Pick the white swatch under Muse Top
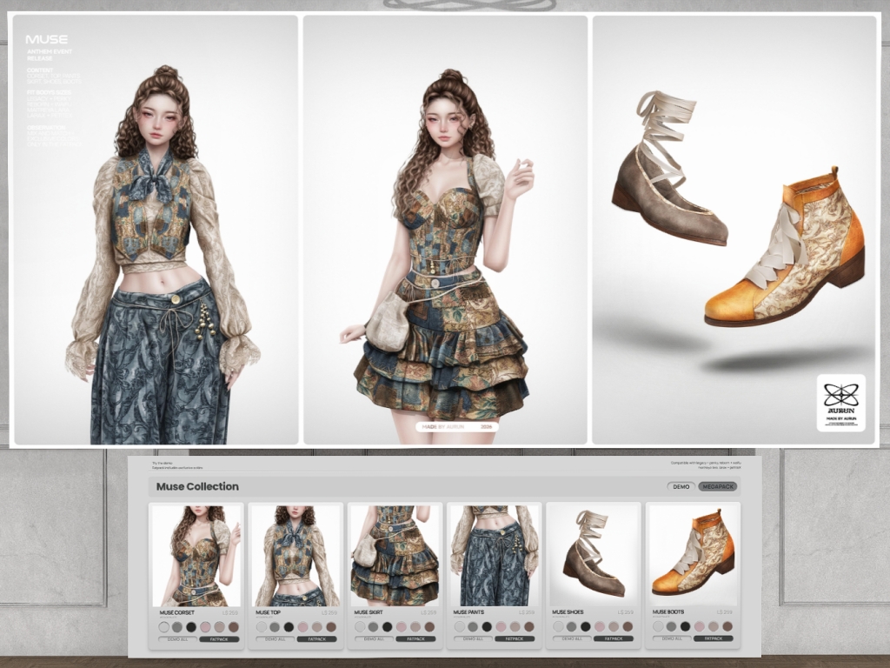 [262, 626]
